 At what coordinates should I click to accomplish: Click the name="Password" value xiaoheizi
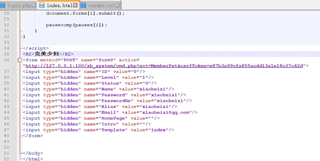[164, 95]
